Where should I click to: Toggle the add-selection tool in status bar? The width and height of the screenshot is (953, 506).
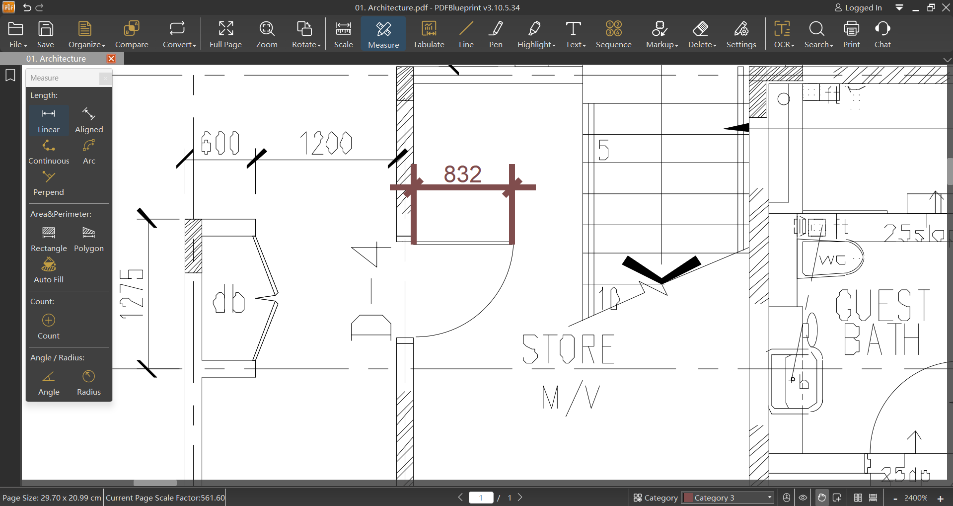pyautogui.click(x=837, y=498)
